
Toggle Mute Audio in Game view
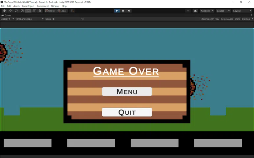click(227, 19)
